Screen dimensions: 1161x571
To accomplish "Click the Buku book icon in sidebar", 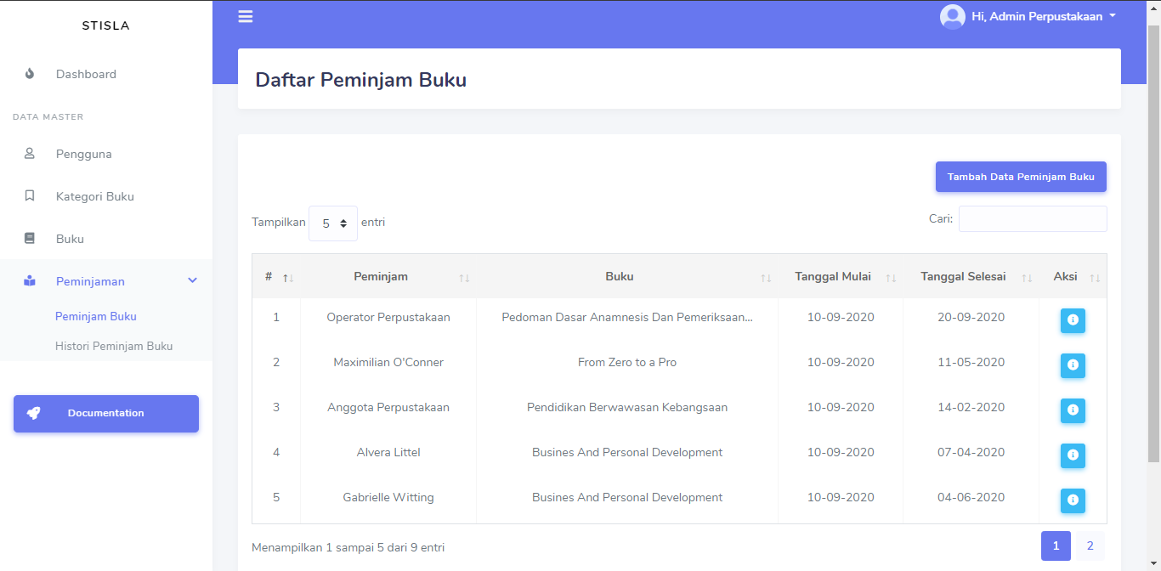I will click(30, 239).
